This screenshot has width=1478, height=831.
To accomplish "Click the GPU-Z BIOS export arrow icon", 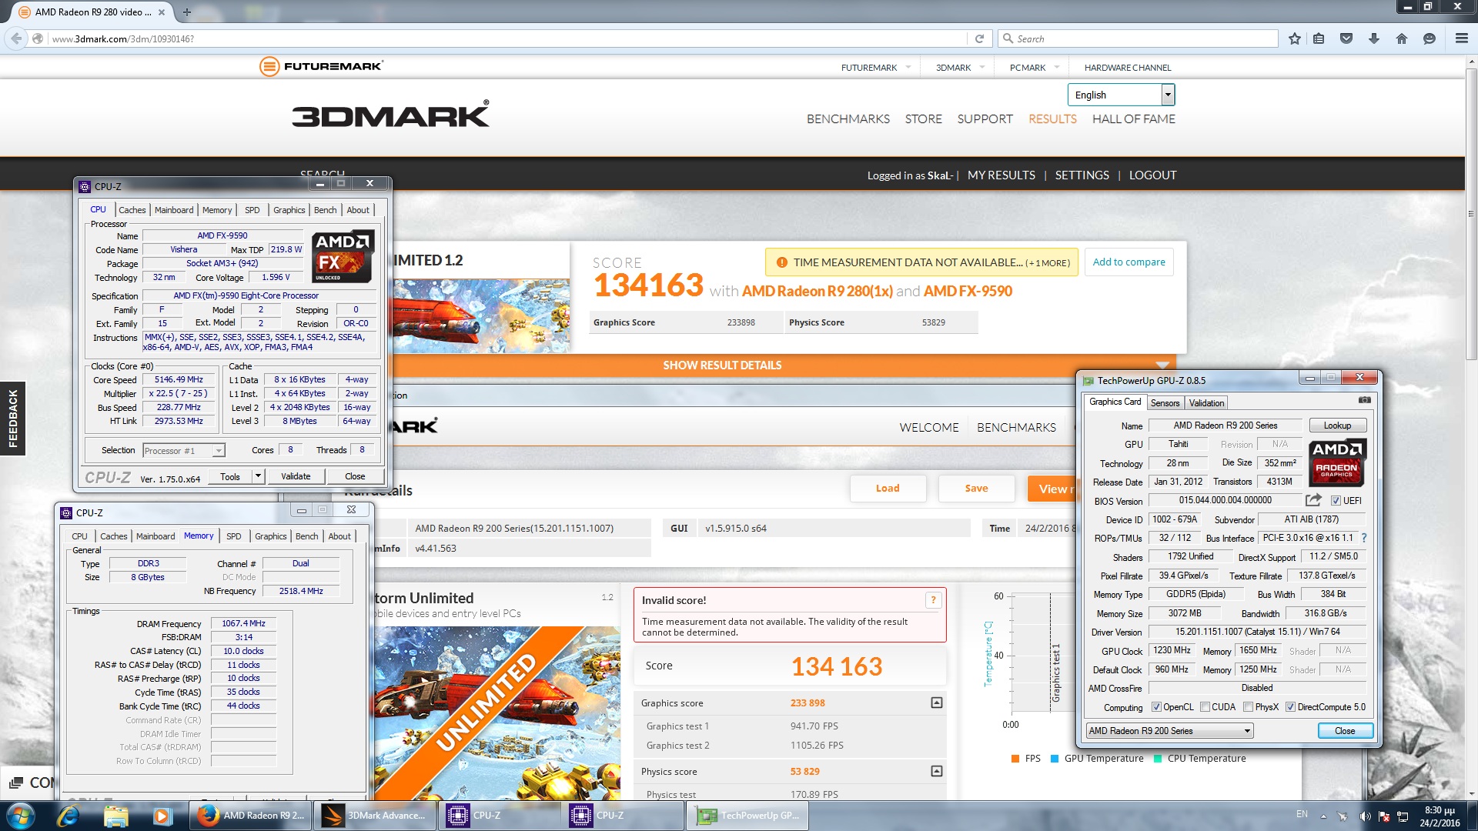I will click(1313, 500).
